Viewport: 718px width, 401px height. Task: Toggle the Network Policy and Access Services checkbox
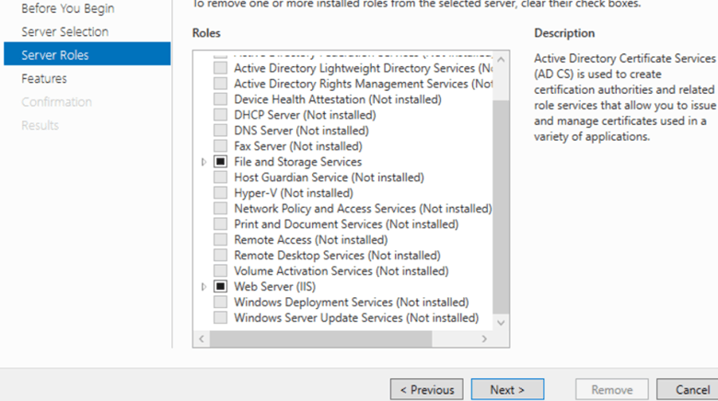tap(220, 208)
